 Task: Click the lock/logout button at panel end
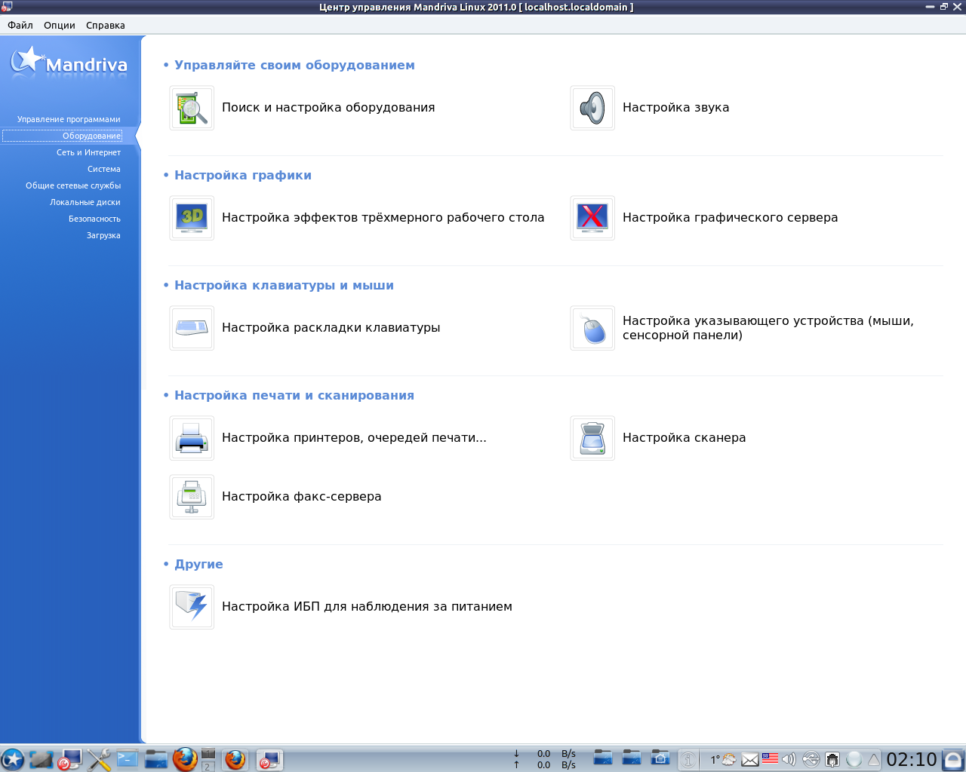(x=953, y=759)
